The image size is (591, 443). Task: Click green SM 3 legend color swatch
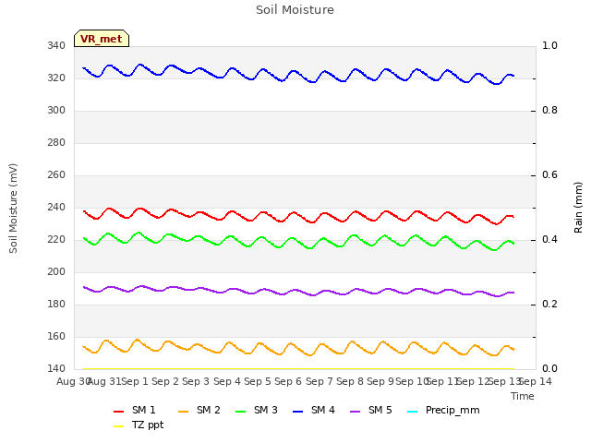(x=240, y=412)
